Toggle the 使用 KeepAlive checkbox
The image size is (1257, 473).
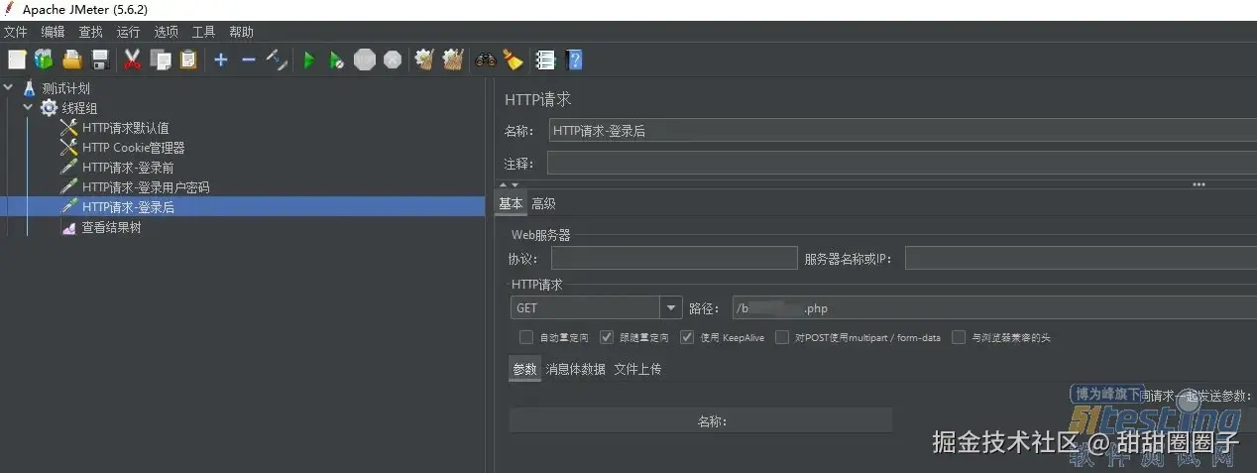[687, 337]
